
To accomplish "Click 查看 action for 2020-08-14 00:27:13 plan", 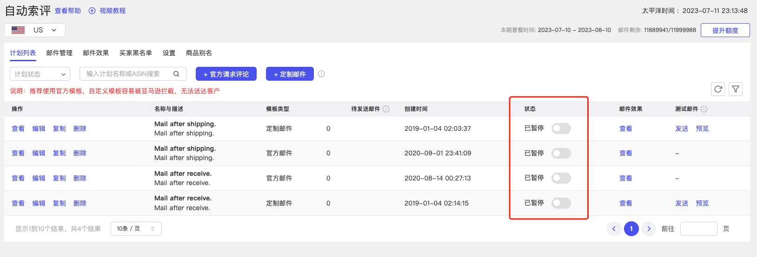I will (x=18, y=178).
